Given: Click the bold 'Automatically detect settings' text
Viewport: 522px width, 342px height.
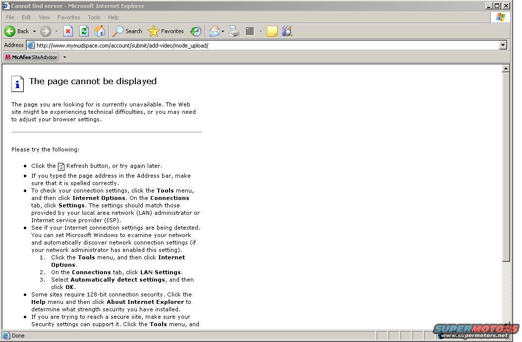Looking at the screenshot, I should coord(118,280).
